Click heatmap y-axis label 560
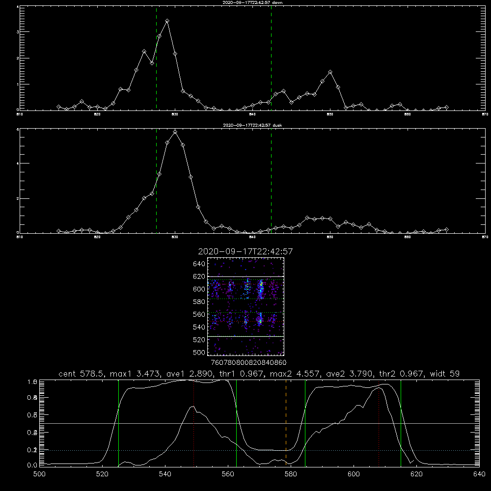 (199, 314)
